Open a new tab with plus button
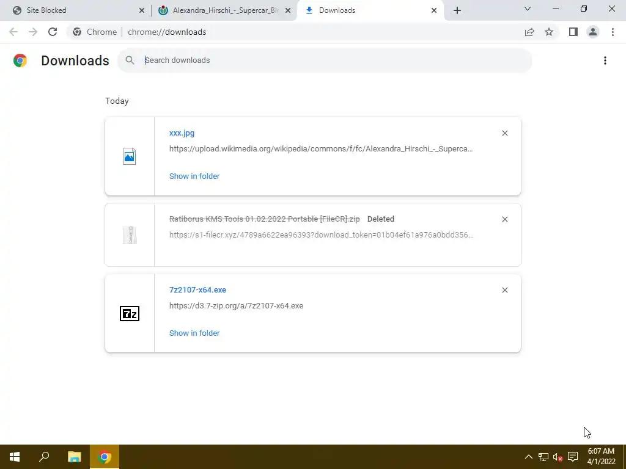626x469 pixels. 457,10
